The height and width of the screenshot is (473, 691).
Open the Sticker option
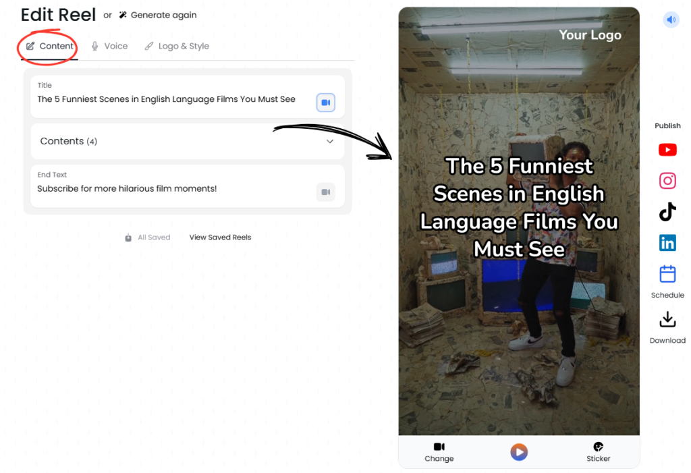tap(598, 452)
